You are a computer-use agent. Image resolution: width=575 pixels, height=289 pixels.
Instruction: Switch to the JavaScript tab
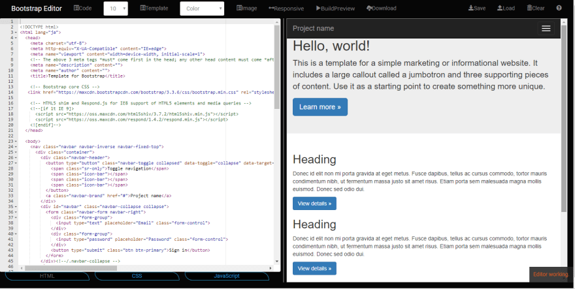227,276
